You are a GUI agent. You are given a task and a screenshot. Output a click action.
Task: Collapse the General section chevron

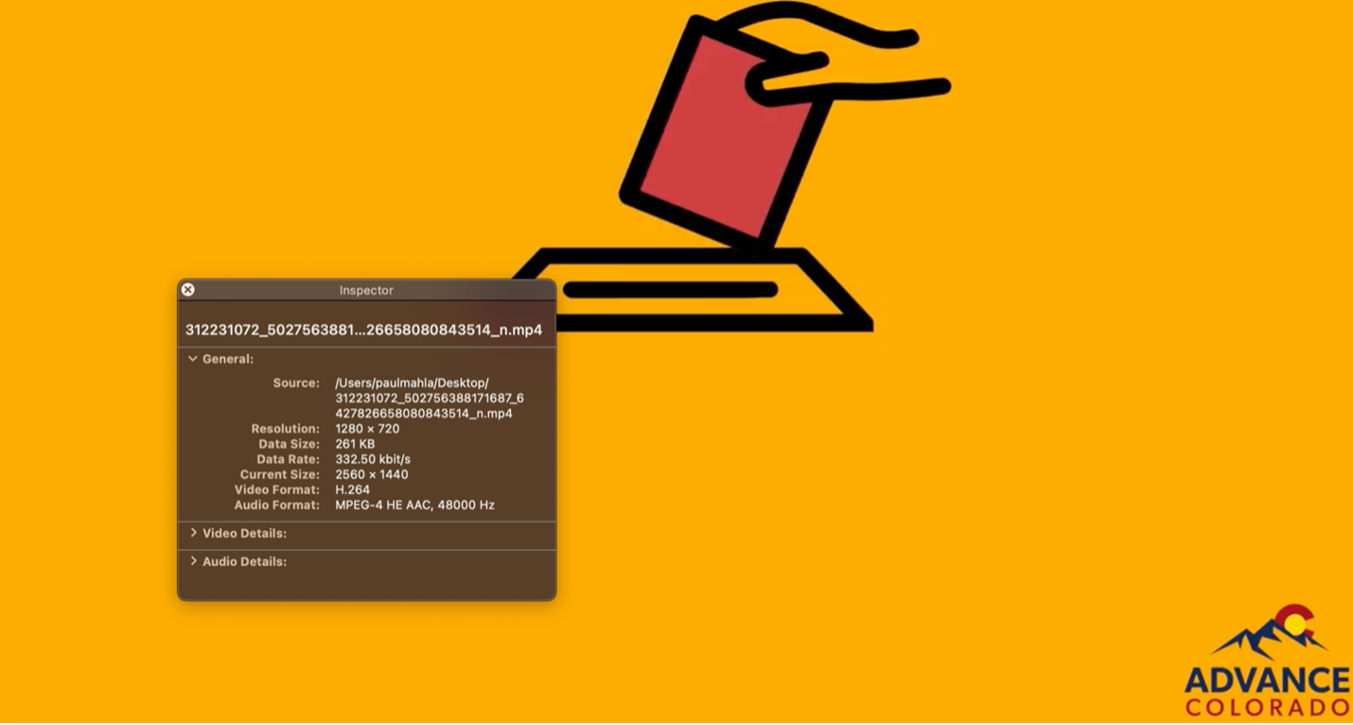[x=193, y=359]
